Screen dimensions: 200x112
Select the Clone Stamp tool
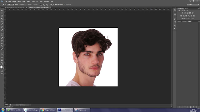click(x=2, y=33)
